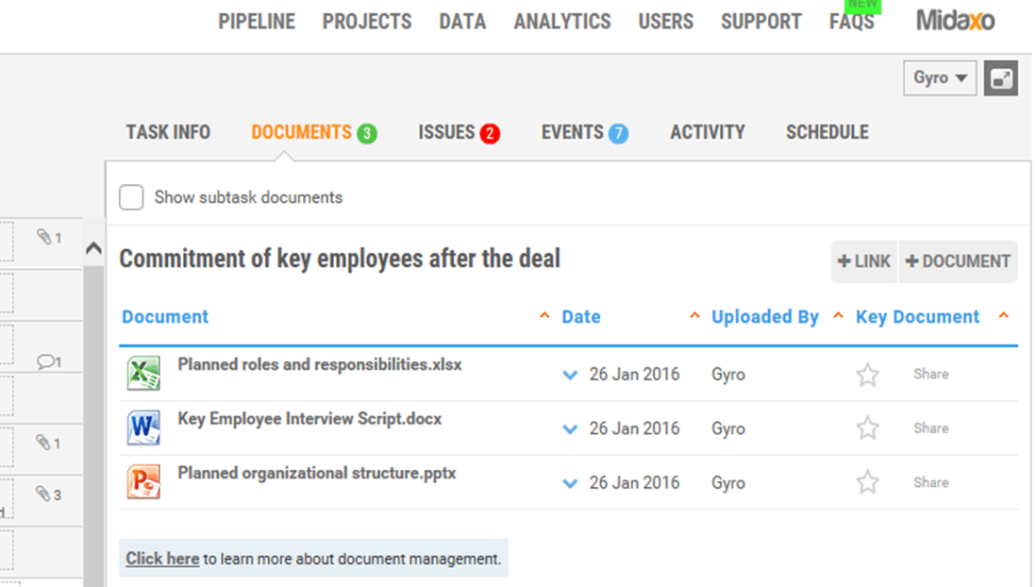Open Planned roles and responsibilities.xlsx file name
1036x587 pixels.
click(320, 365)
